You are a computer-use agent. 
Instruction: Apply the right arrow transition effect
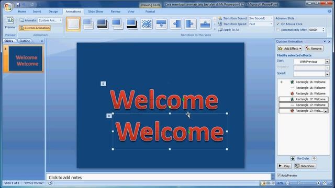pyautogui.click(x=191, y=24)
